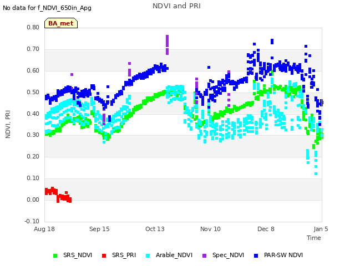Click the 0.30 y-axis tick label
This screenshot has height=266, width=355.
click(33, 135)
